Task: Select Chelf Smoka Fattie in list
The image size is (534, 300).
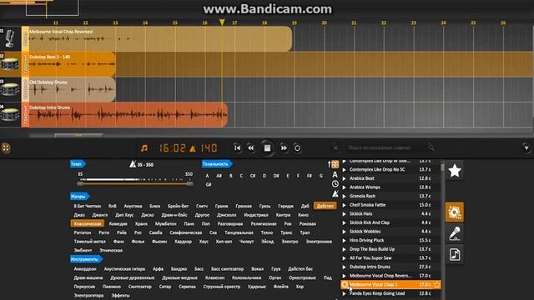Action: (x=367, y=205)
